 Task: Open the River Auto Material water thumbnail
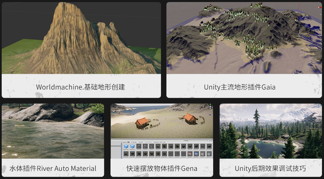[53, 131]
